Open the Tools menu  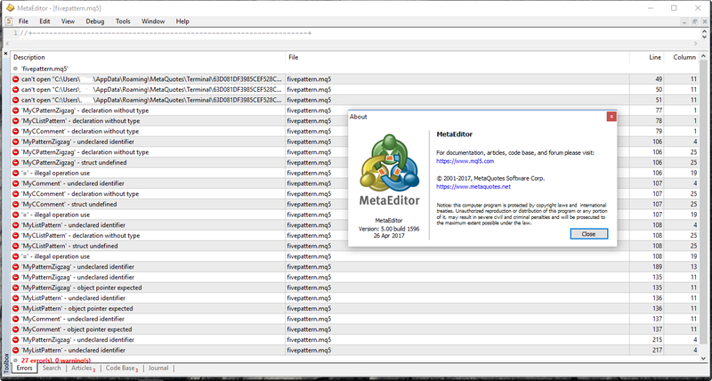click(x=123, y=21)
